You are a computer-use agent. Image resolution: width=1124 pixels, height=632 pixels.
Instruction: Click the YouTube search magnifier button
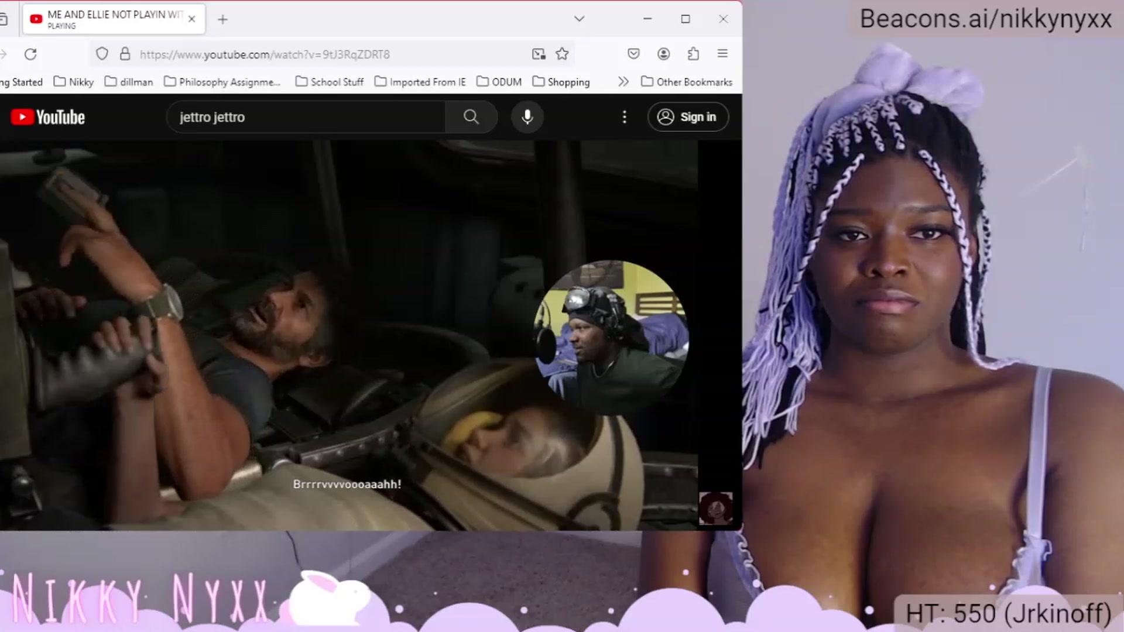tap(471, 117)
